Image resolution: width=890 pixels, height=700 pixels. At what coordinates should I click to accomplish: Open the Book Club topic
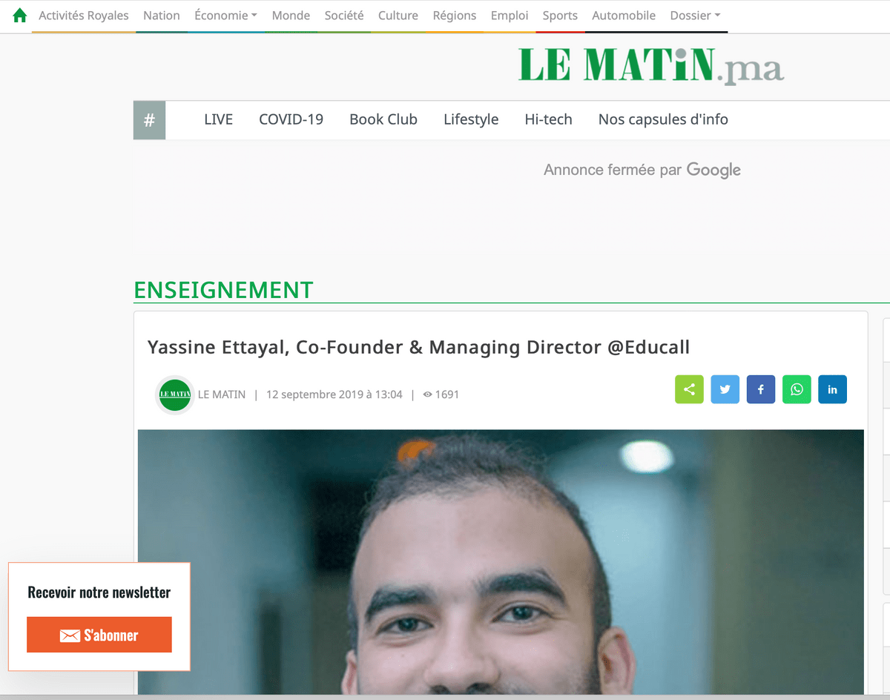pos(383,119)
